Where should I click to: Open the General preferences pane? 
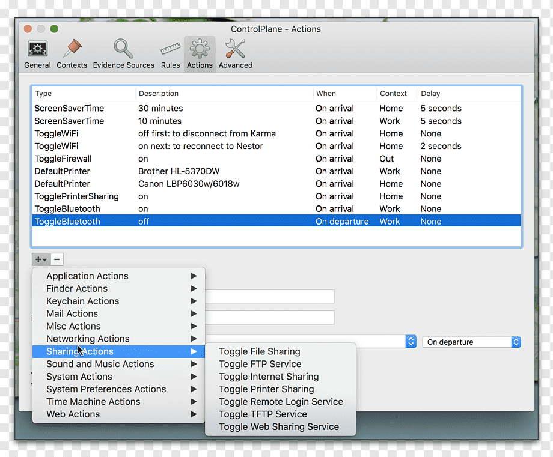click(37, 54)
